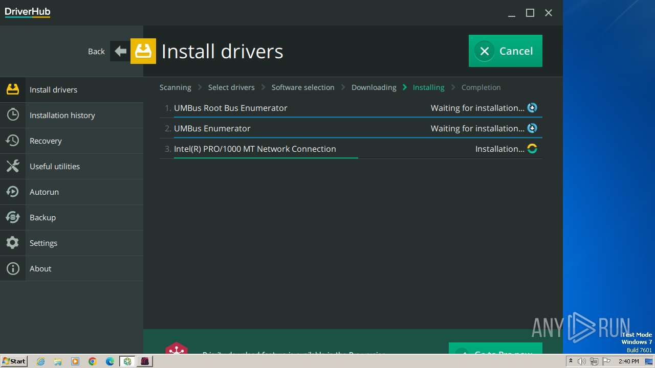Click the Backup sidebar icon
Viewport: 655px width, 368px height.
[13, 217]
